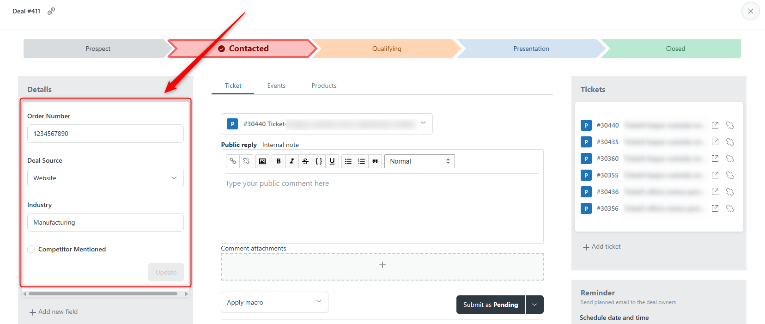Open the Deal Source dropdown
The image size is (765, 324).
(105, 178)
